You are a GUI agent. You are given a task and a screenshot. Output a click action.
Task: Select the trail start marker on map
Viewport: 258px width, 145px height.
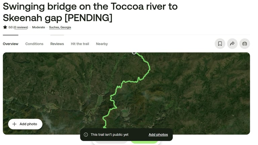click(134, 53)
